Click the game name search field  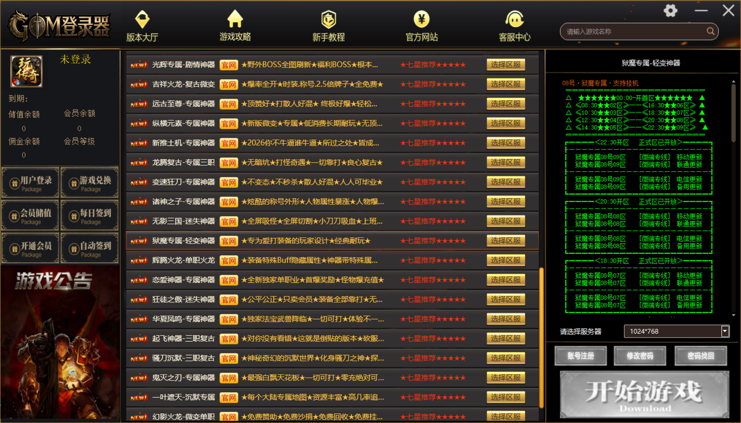[631, 32]
